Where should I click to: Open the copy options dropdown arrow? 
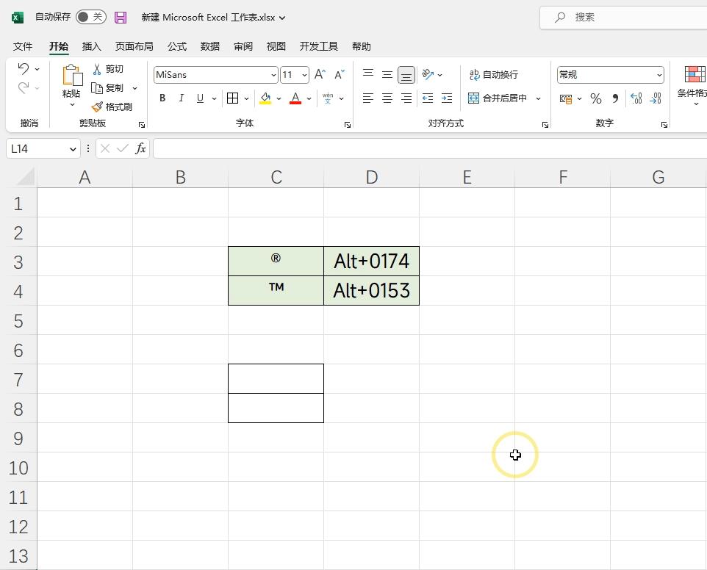[134, 88]
